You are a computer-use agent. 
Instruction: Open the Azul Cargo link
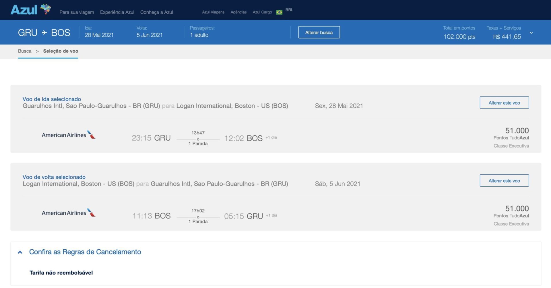pos(262,12)
